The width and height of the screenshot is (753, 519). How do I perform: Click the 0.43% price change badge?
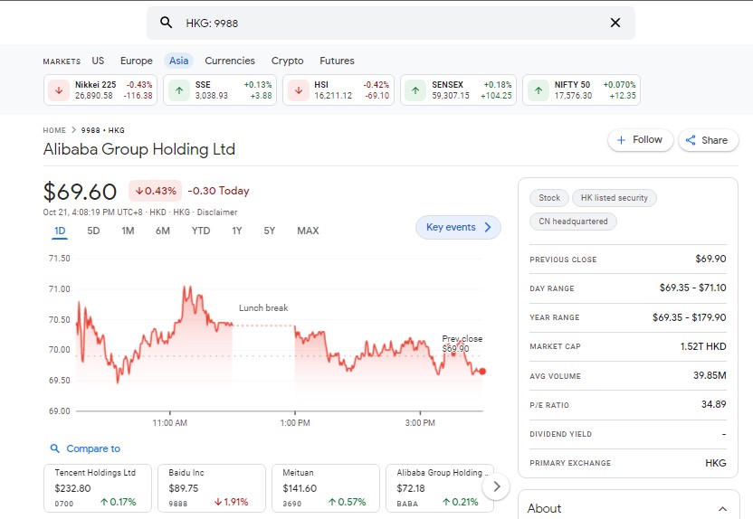click(x=155, y=191)
